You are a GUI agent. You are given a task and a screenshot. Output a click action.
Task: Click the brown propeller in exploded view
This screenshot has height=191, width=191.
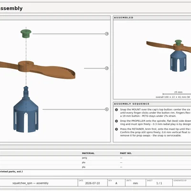click(x=37, y=69)
